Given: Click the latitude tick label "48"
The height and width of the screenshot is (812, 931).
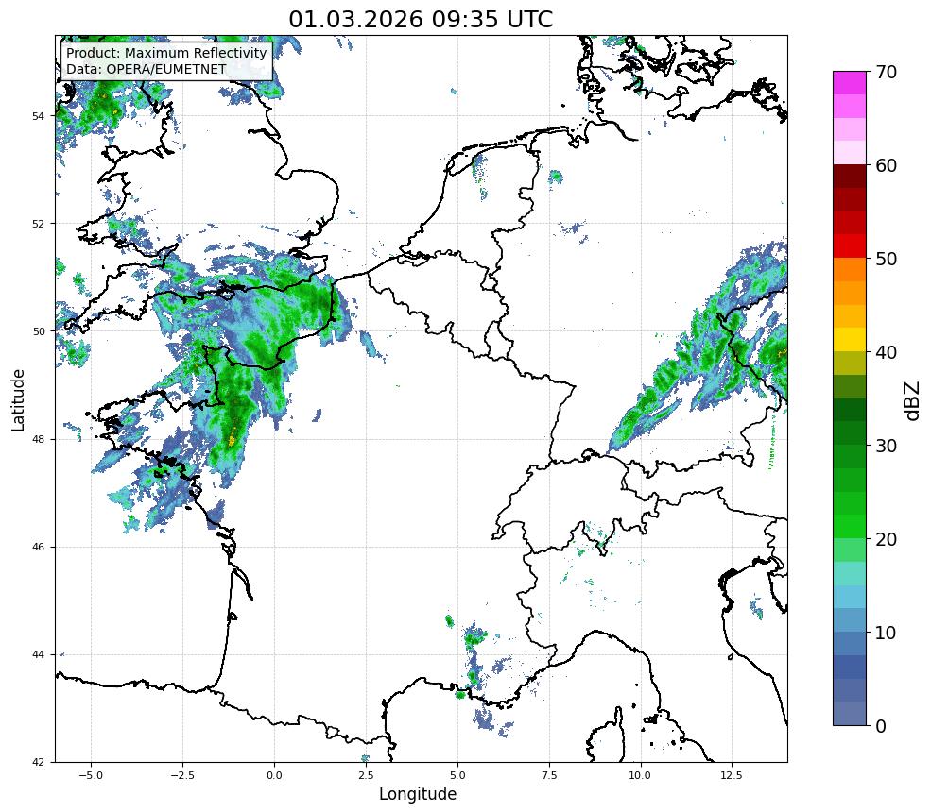Looking at the screenshot, I should pos(38,439).
